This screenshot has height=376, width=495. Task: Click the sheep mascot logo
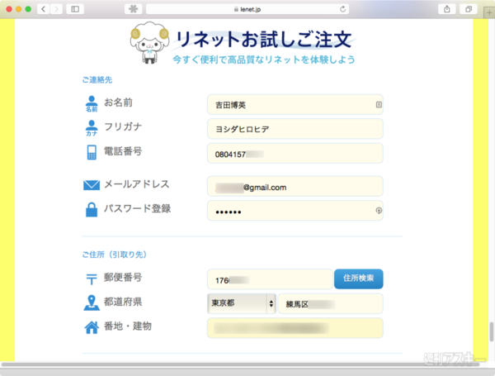point(149,42)
